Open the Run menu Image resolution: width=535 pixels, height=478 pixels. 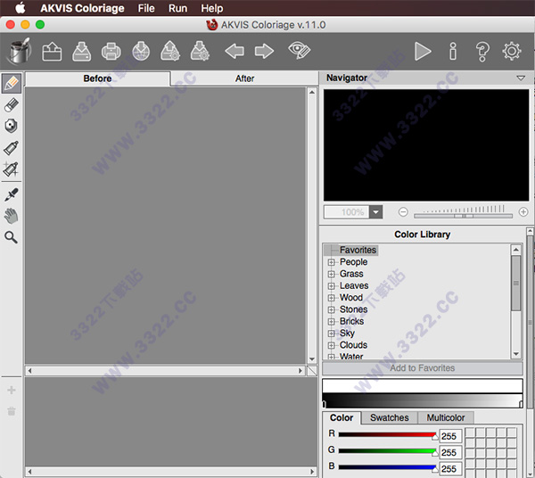pos(177,8)
